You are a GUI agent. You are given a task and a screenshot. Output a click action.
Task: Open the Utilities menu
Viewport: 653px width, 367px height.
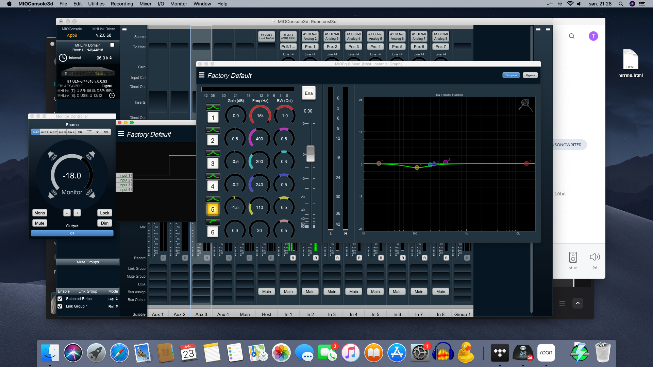96,4
